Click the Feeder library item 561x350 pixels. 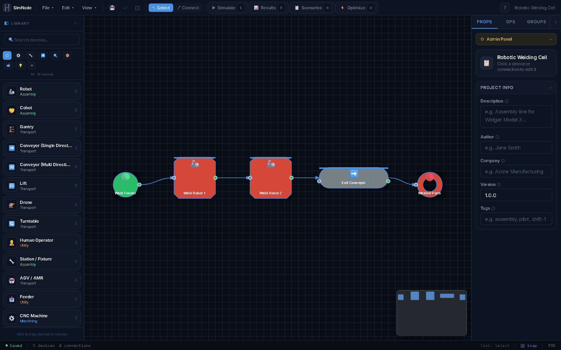click(42, 299)
